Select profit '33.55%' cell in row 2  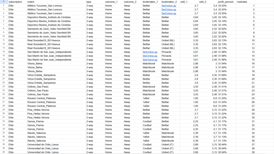point(227,6)
